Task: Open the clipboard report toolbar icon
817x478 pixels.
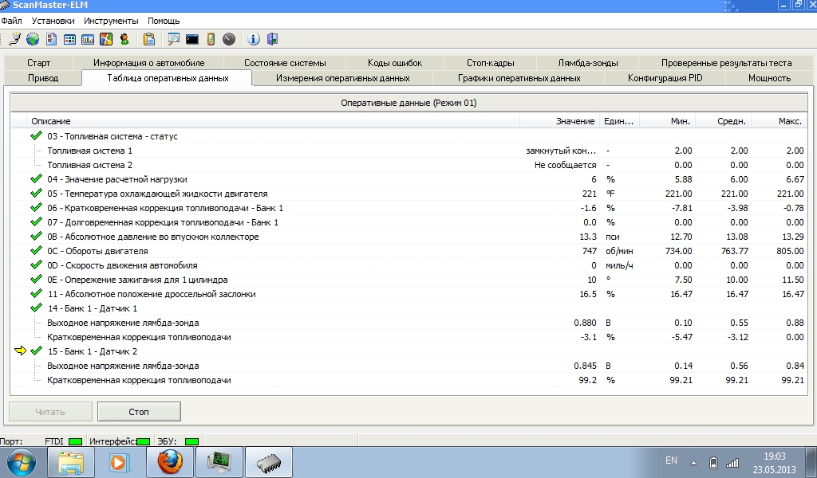Action: [148, 38]
